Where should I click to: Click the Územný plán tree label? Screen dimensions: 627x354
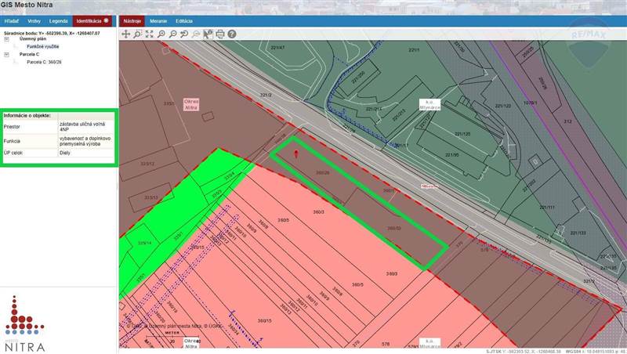[33, 39]
